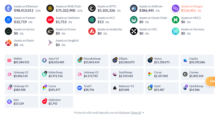Open the Show all protocols link
215x117 pixels.
tap(136, 113)
